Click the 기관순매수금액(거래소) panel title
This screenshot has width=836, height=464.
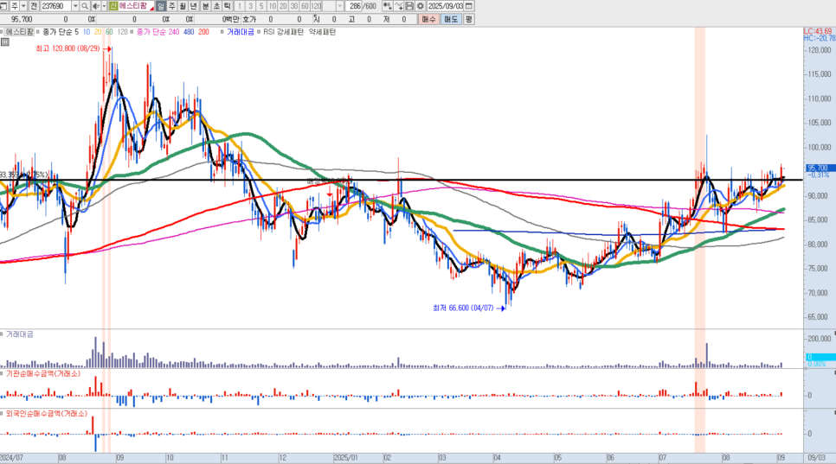42,374
